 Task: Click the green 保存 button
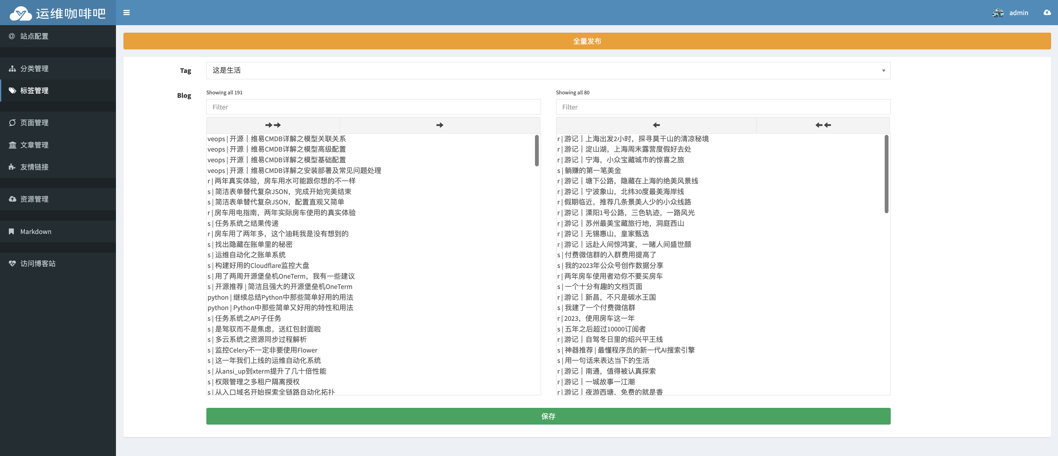tap(548, 416)
